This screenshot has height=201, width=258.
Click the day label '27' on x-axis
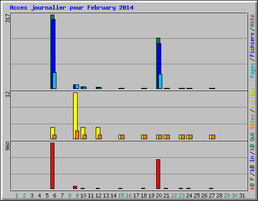pos(212,195)
